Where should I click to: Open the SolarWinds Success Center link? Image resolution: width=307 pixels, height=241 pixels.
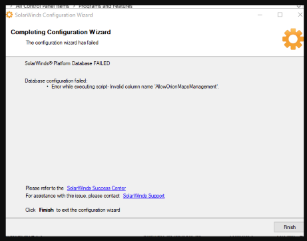point(97,188)
